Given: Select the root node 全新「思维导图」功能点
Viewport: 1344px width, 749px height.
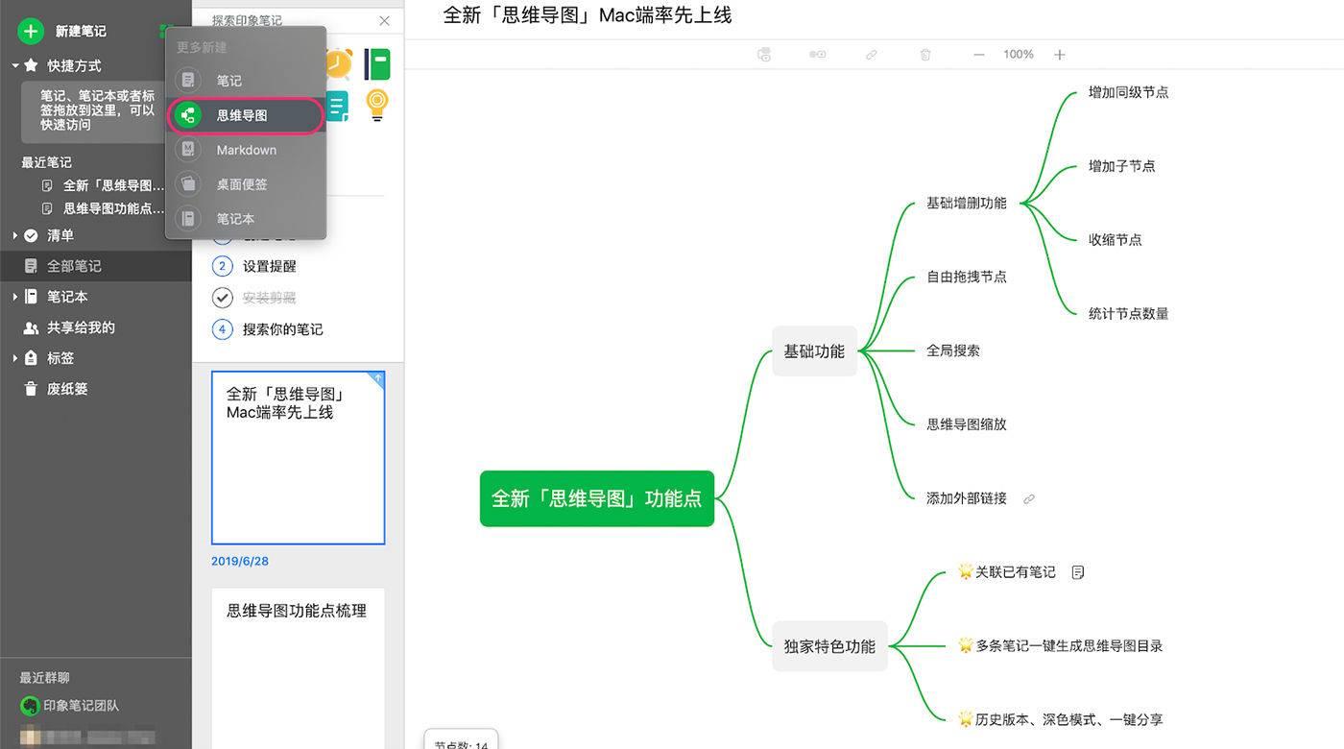Looking at the screenshot, I should click(x=597, y=498).
